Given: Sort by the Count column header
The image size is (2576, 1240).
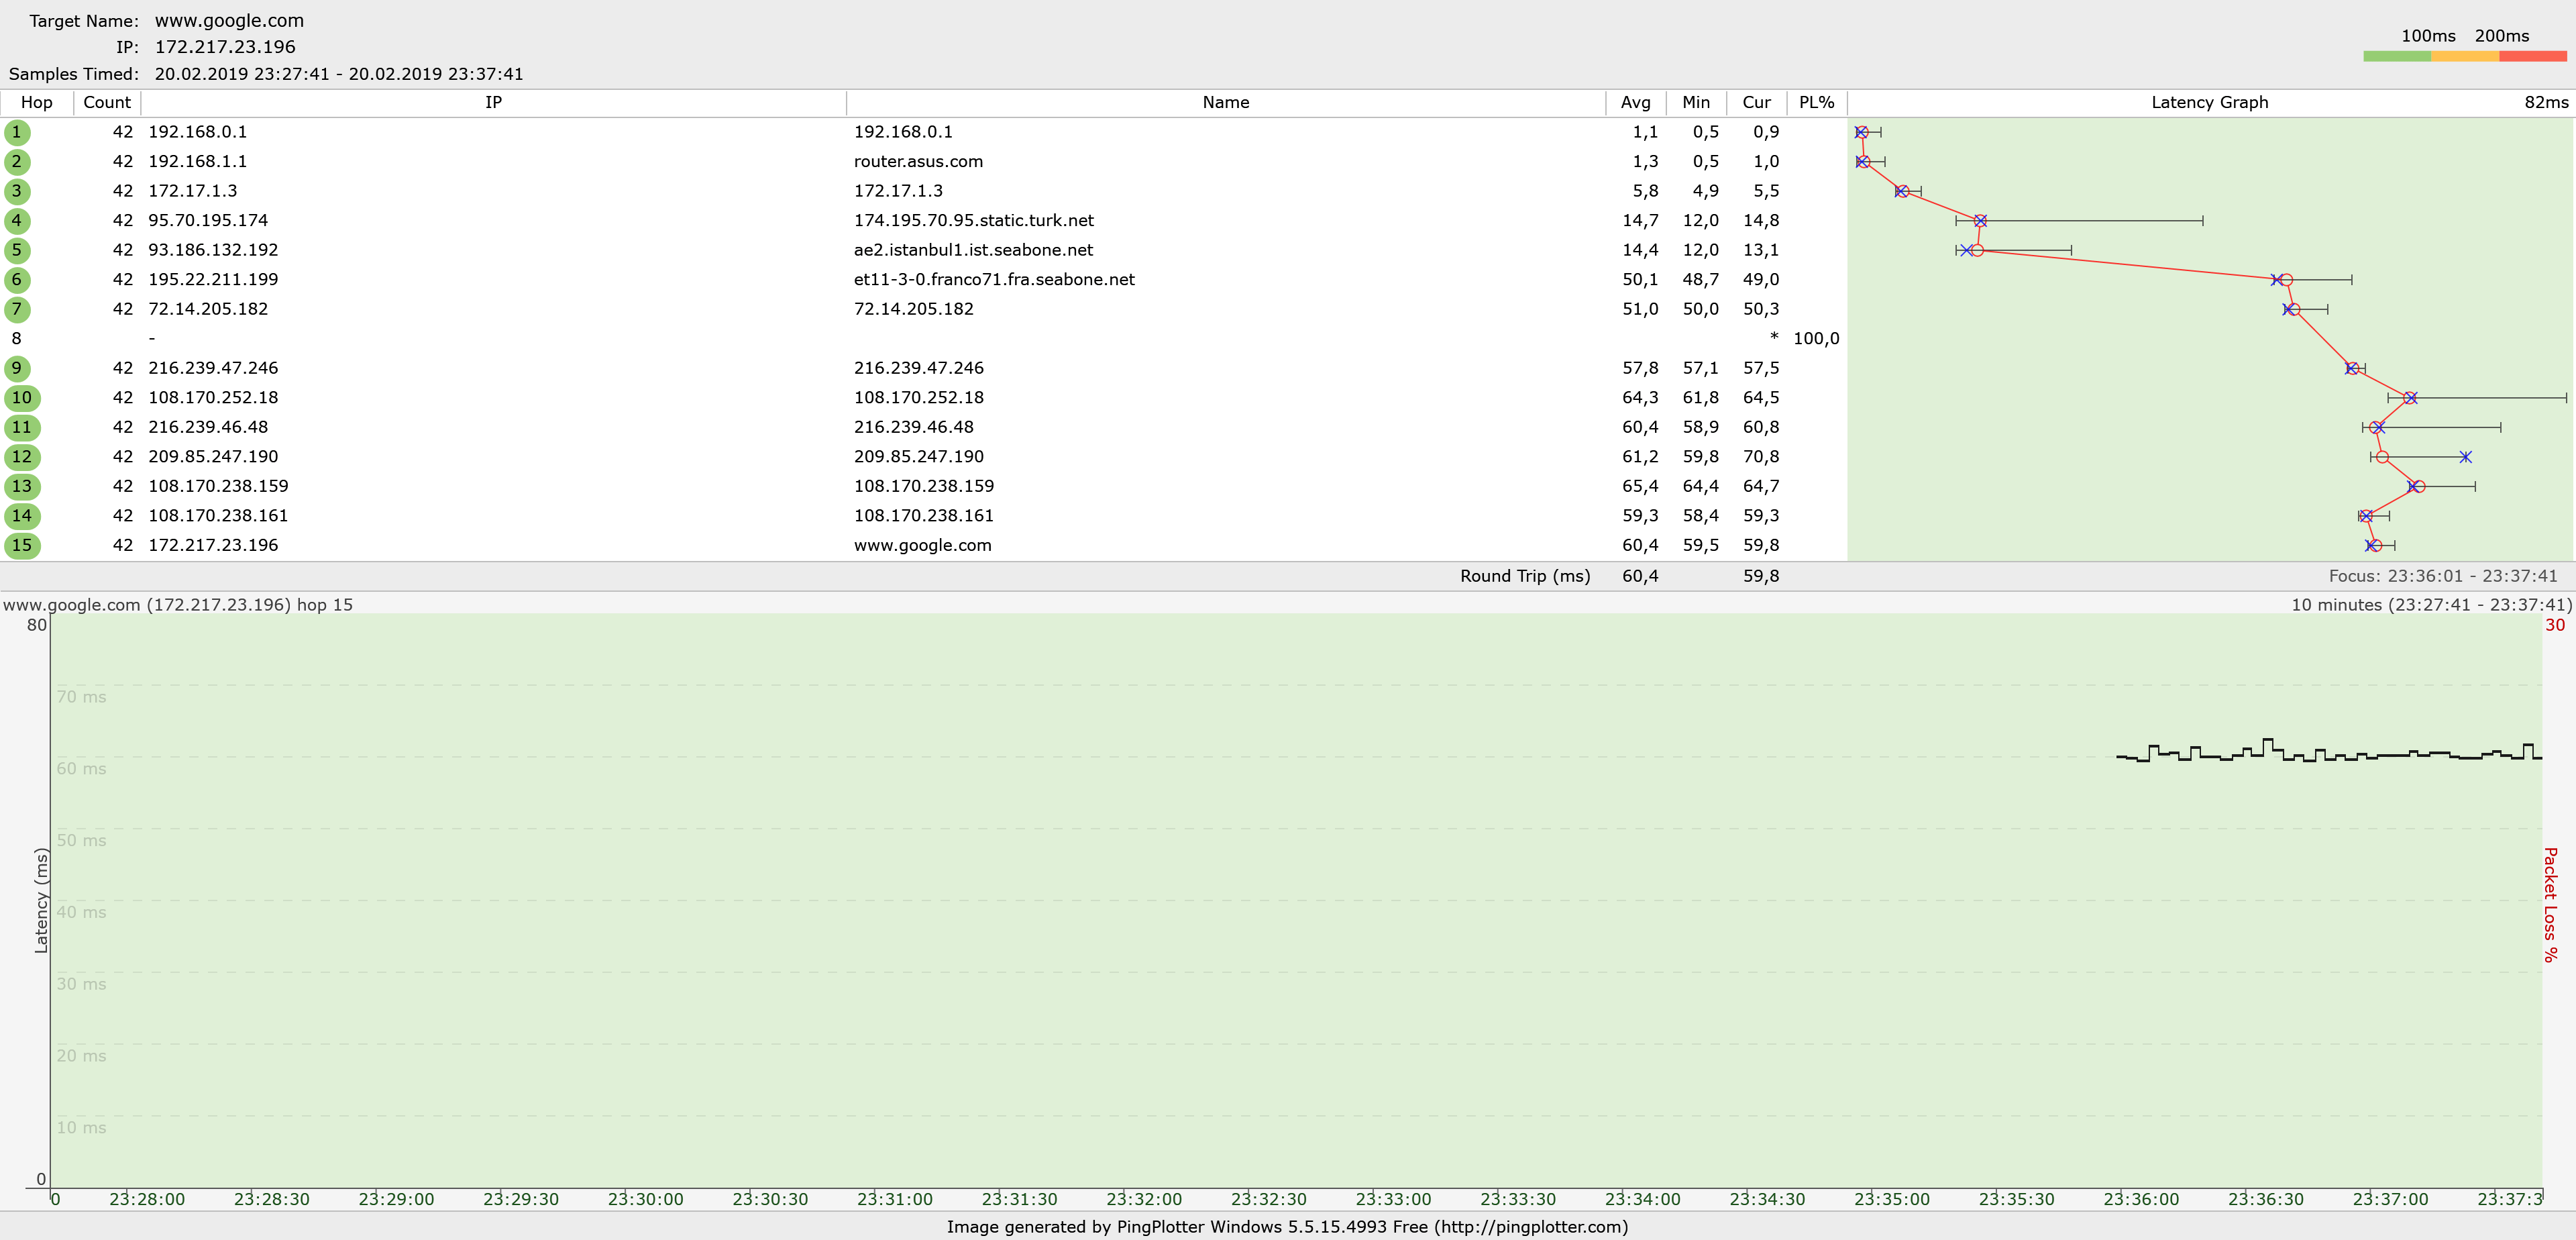Looking at the screenshot, I should pos(107,102).
